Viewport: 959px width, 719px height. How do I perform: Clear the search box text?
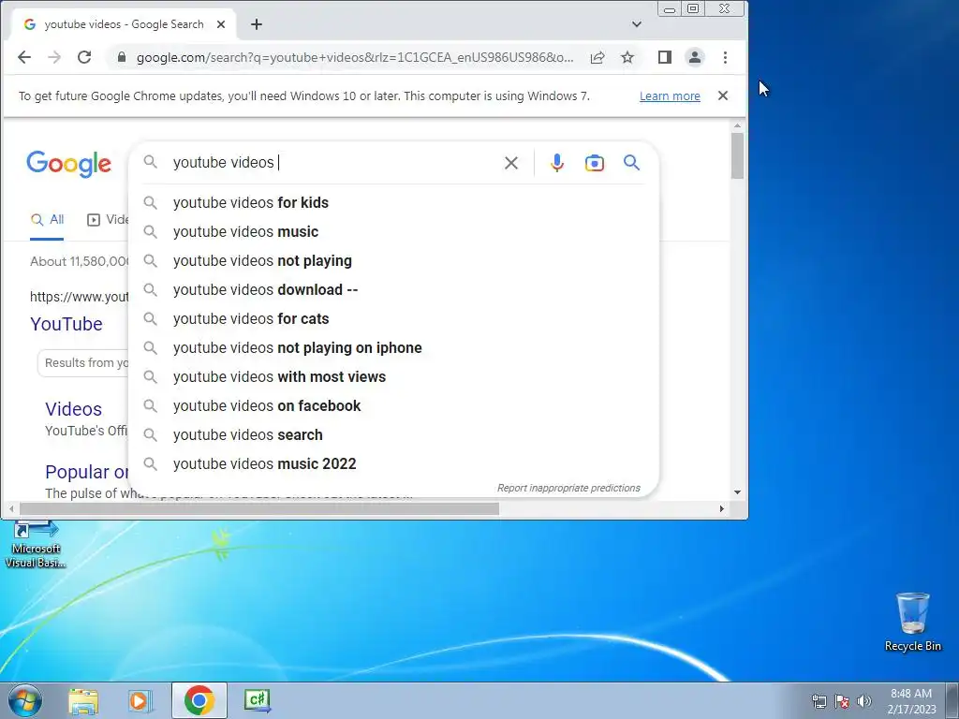(511, 163)
